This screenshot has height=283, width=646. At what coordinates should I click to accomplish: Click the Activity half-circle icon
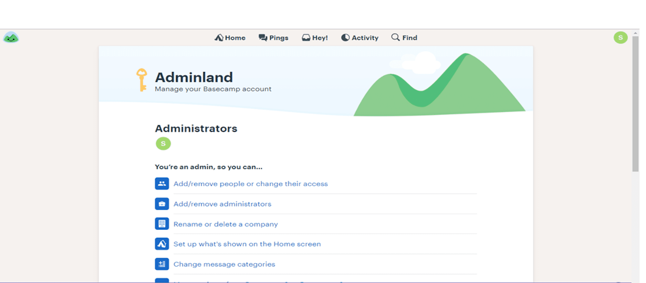345,38
